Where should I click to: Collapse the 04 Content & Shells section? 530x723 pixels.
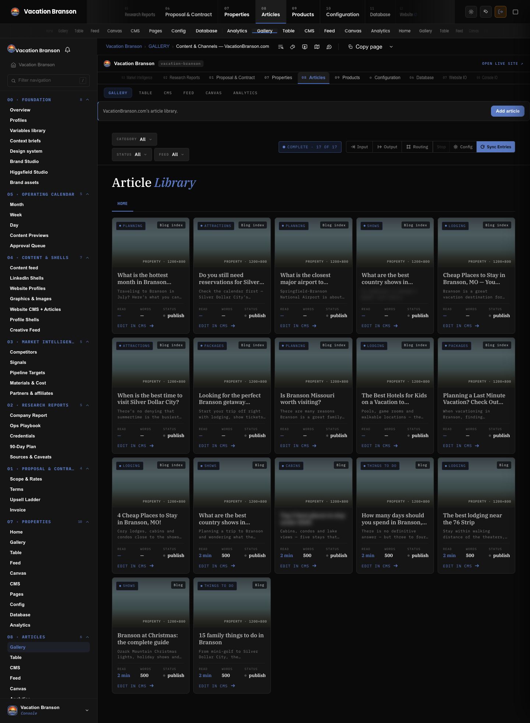(x=88, y=258)
